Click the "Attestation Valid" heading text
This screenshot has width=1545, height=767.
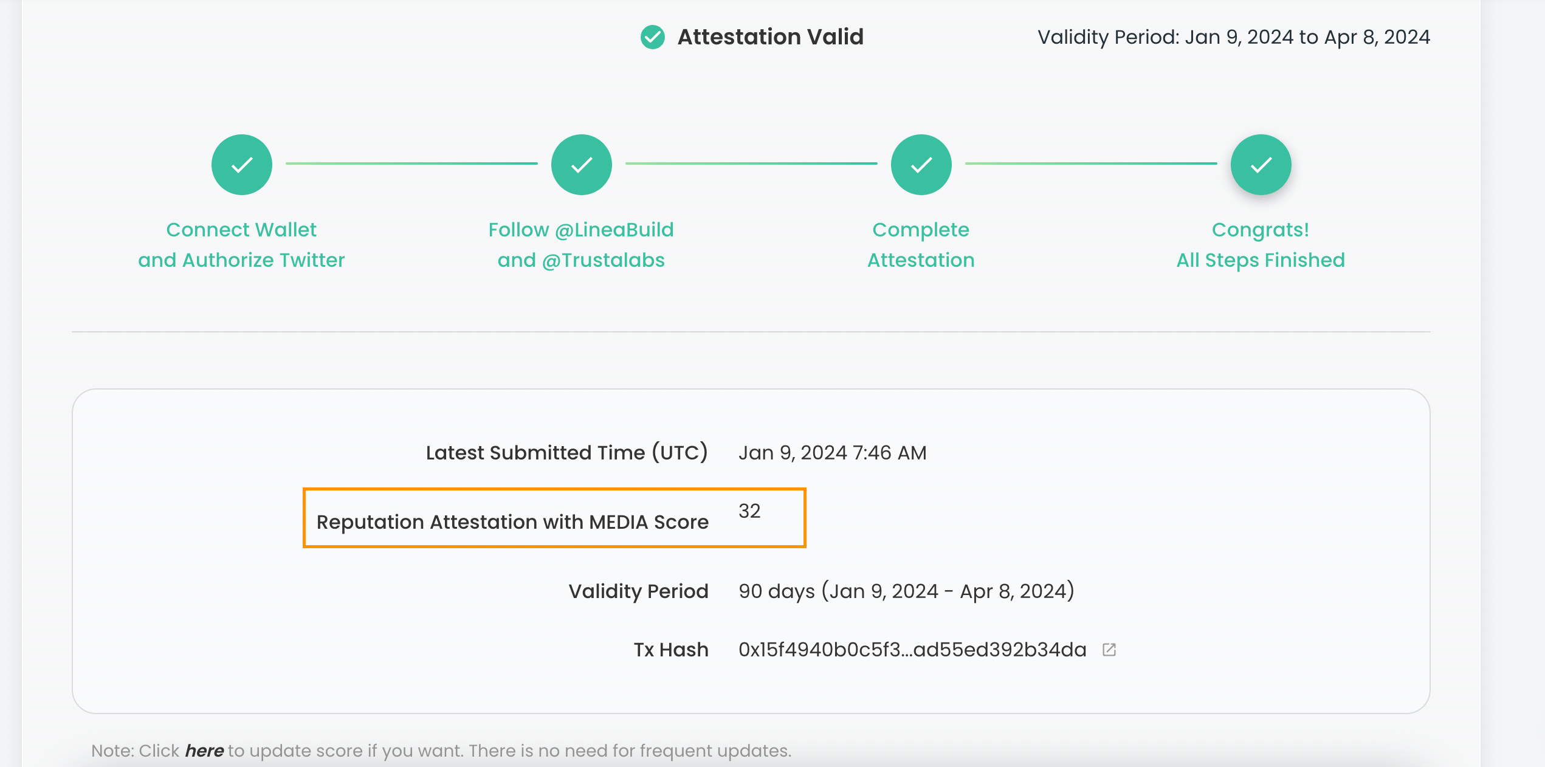[770, 37]
